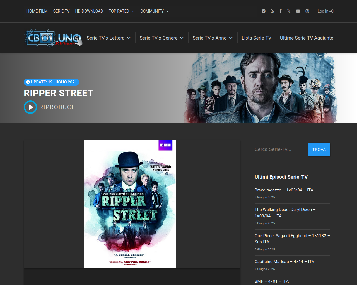Open the SERIE-TV menu item
357x285 pixels.
pos(61,11)
